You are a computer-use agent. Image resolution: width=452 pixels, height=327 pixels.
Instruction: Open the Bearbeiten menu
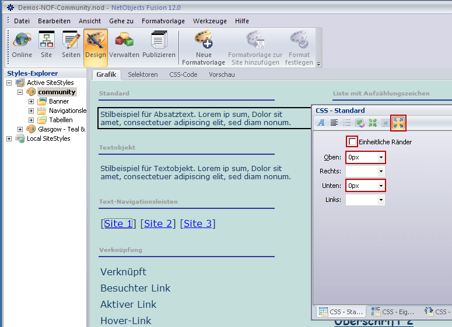pyautogui.click(x=54, y=21)
